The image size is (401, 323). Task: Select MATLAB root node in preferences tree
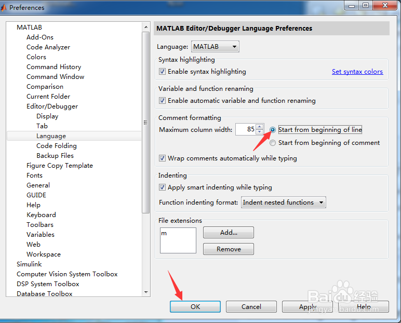click(29, 28)
